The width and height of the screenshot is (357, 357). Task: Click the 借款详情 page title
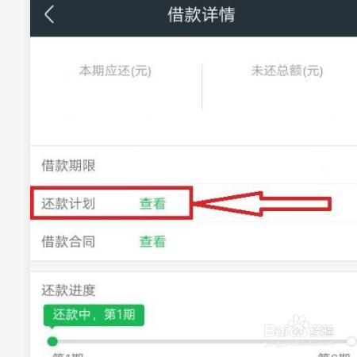[202, 15]
